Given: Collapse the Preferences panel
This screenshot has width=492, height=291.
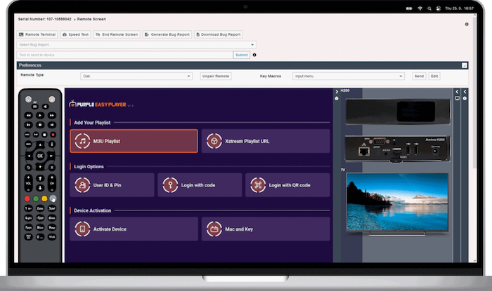Looking at the screenshot, I should pos(465,65).
